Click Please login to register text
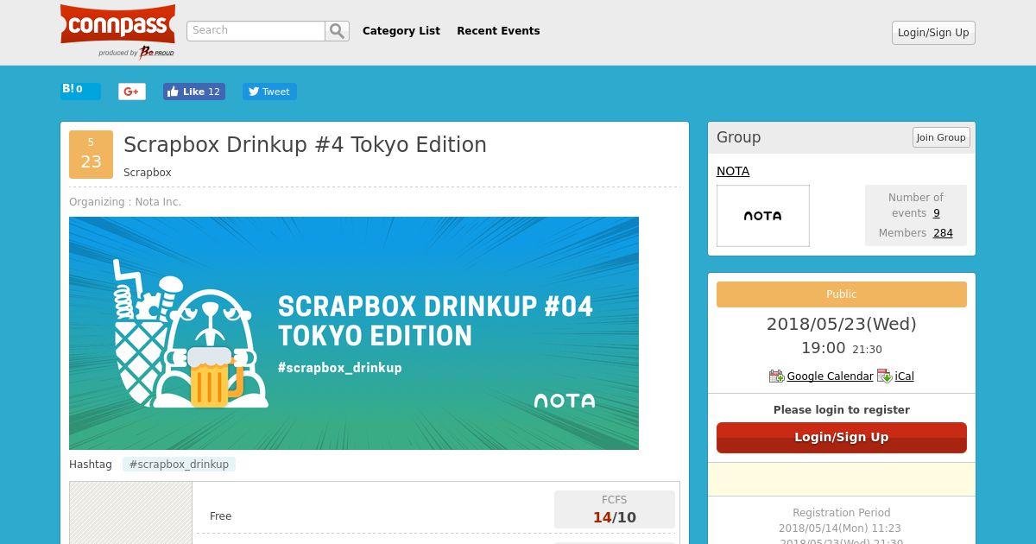The width and height of the screenshot is (1036, 544). pos(842,410)
